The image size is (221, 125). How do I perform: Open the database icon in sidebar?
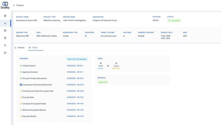point(5,16)
